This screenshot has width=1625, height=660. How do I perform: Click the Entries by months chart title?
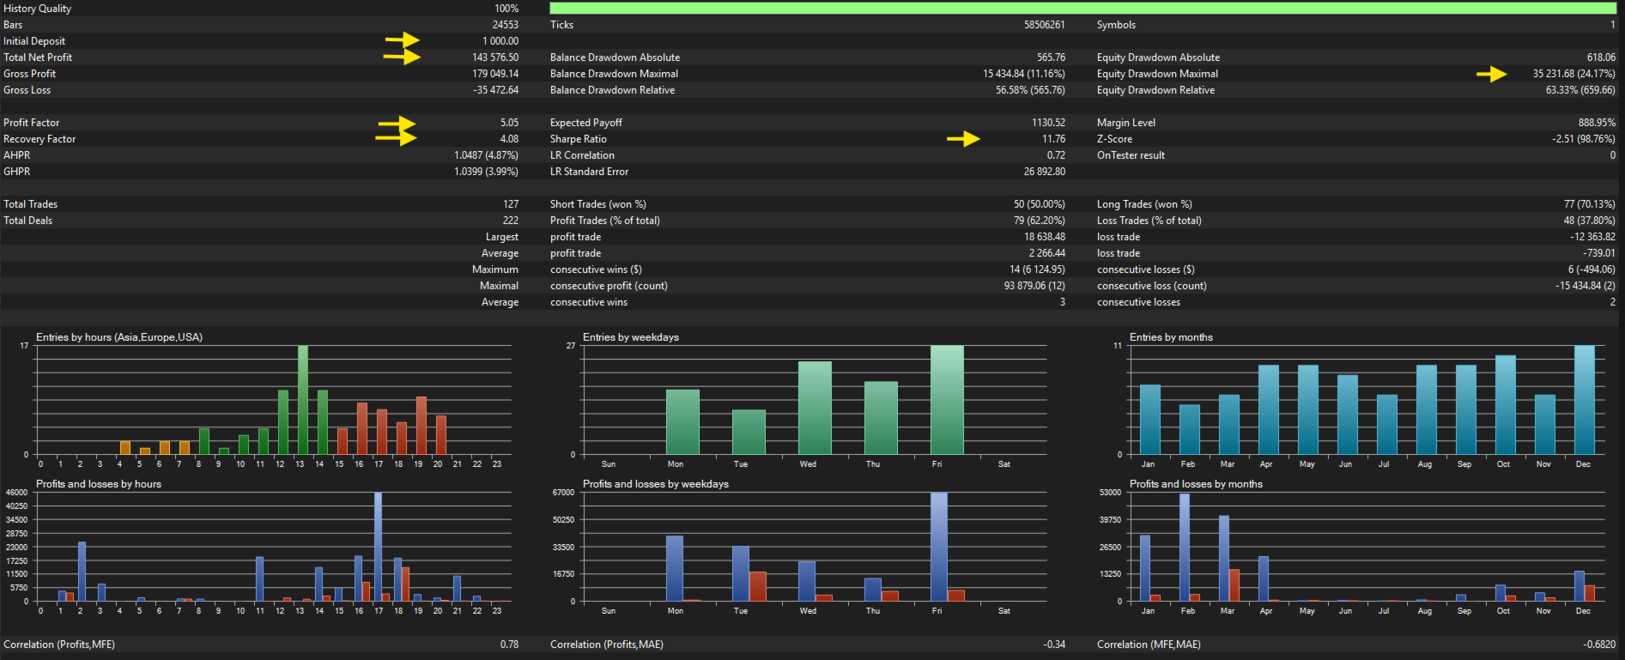[1171, 337]
